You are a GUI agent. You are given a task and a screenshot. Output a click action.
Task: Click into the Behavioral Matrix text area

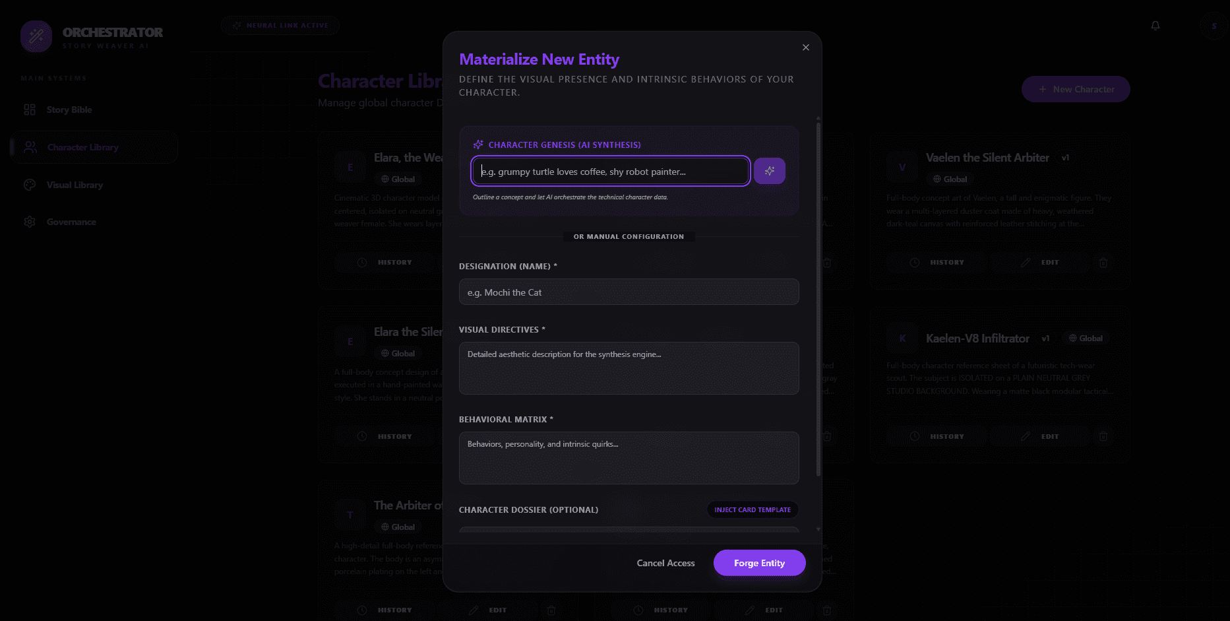click(629, 458)
